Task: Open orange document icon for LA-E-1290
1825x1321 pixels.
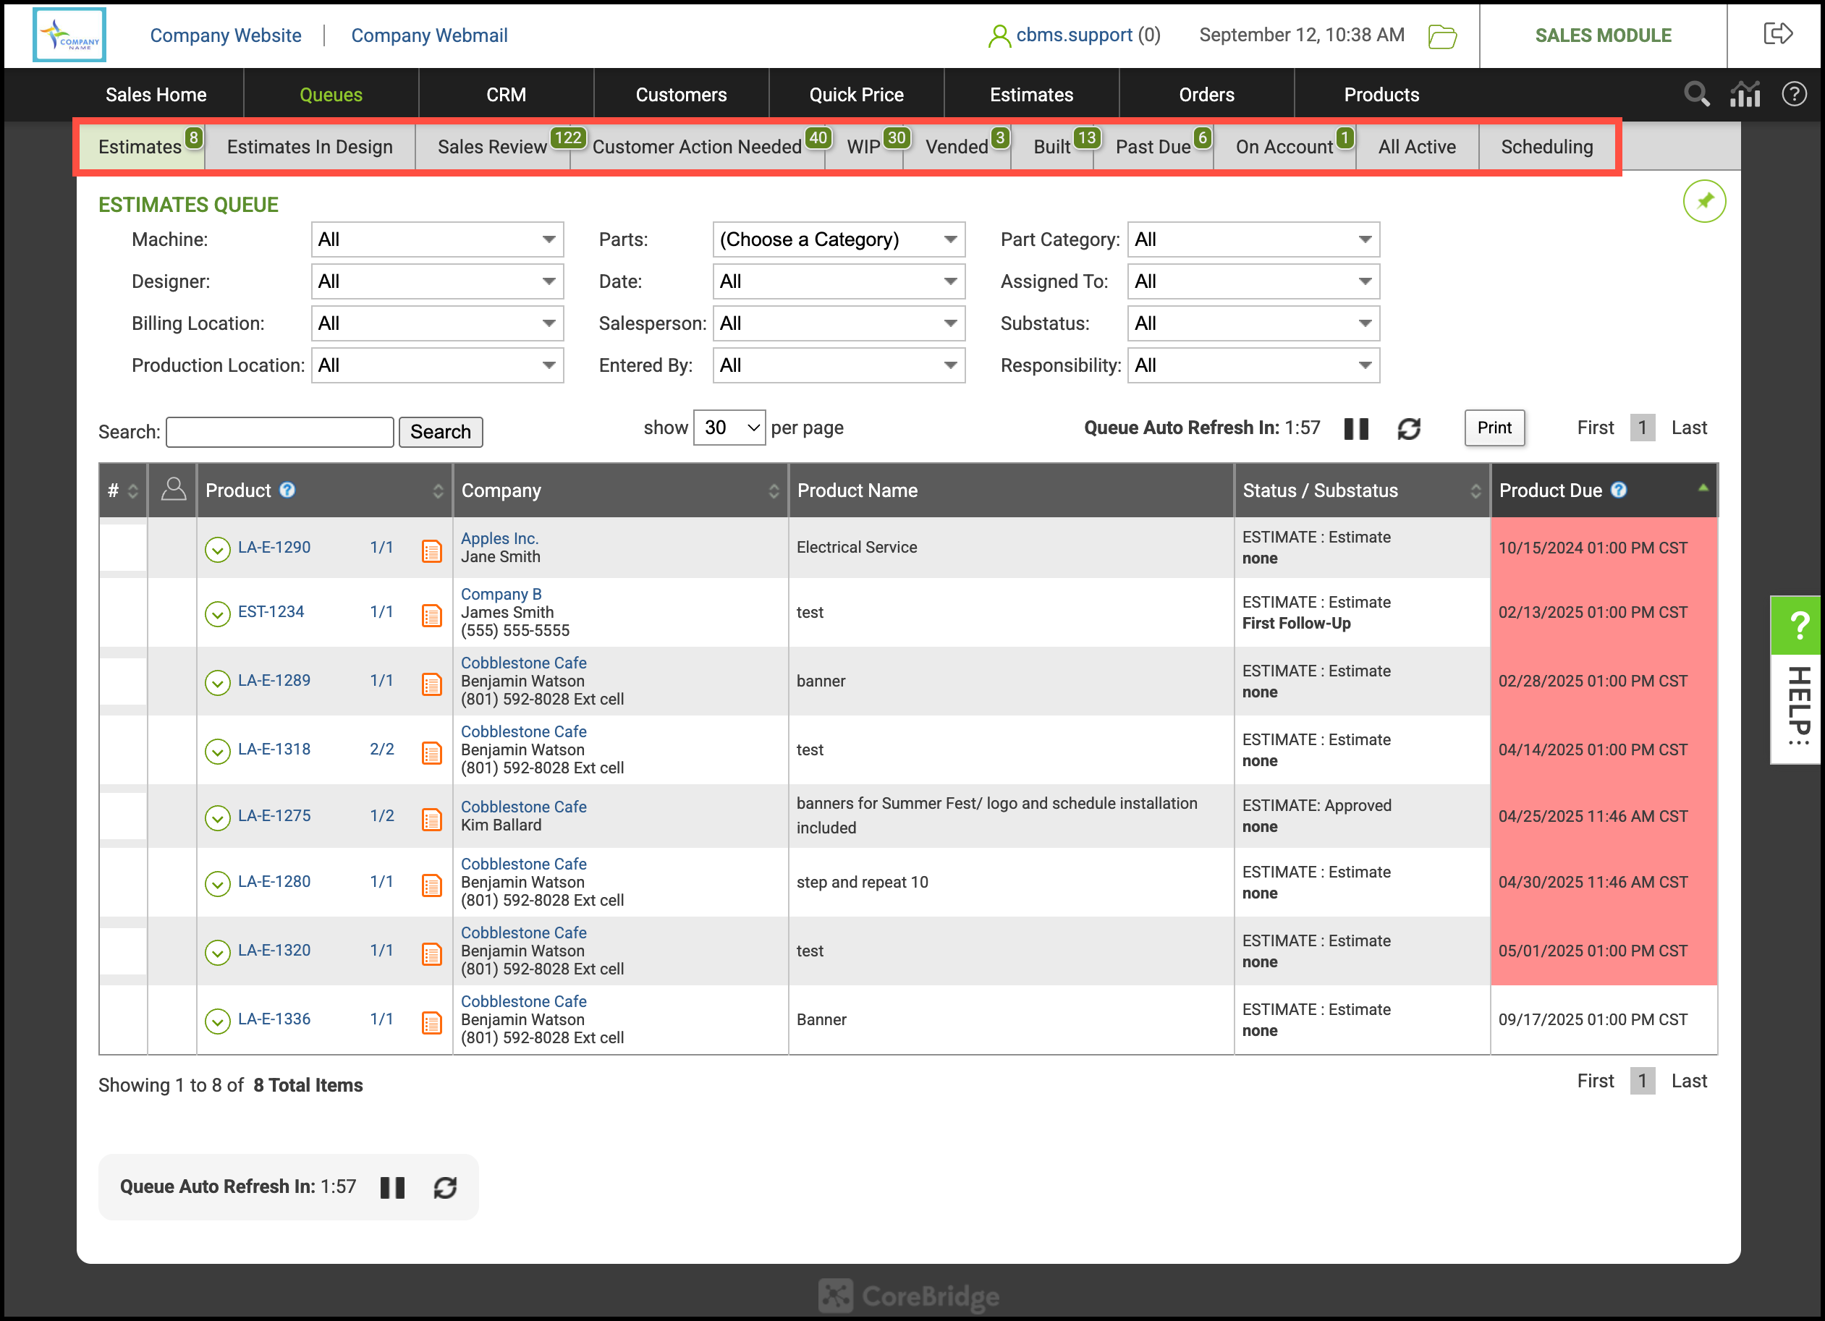Action: click(x=432, y=551)
